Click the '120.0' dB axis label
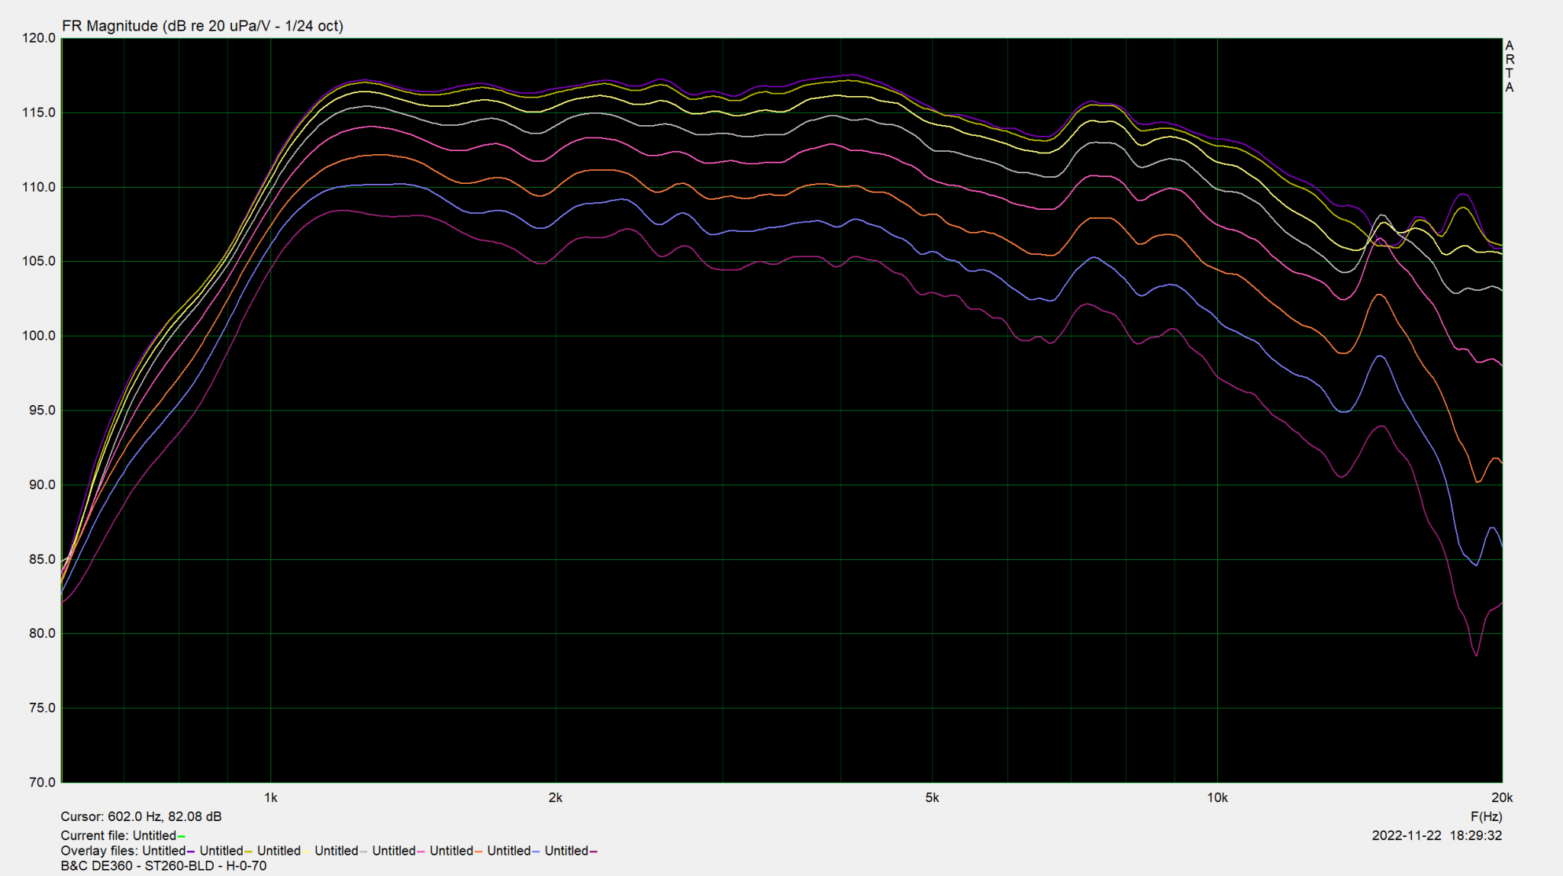This screenshot has height=876, width=1563. 40,38
